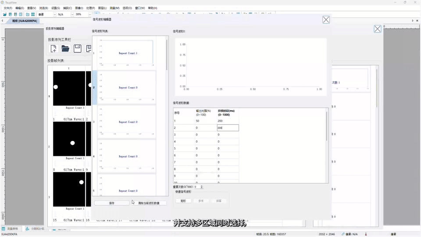Click the grid layout icon in main toolbar

pyautogui.click(x=33, y=14)
